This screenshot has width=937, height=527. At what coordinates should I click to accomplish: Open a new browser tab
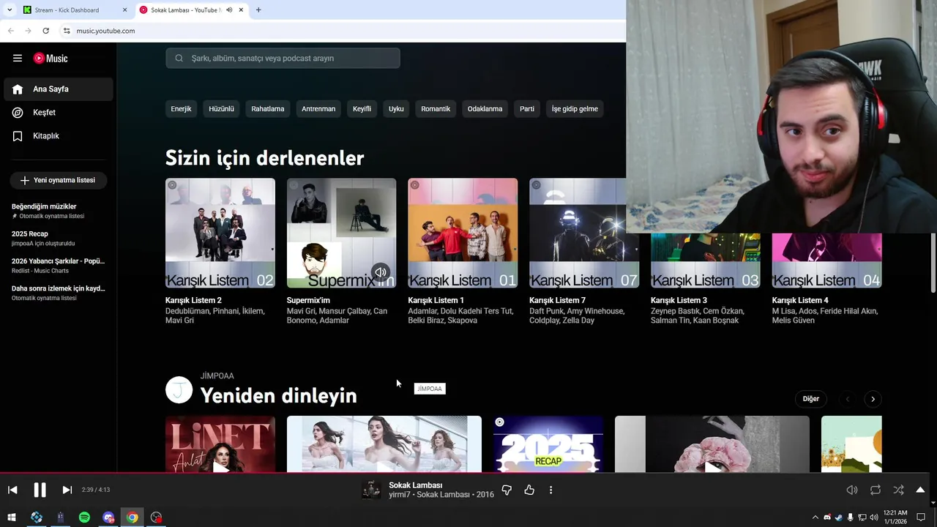[x=258, y=10]
